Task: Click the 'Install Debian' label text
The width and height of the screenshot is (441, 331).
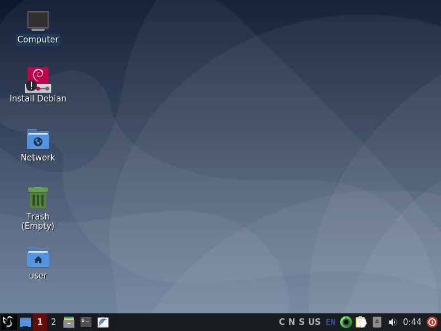Action: [38, 99]
